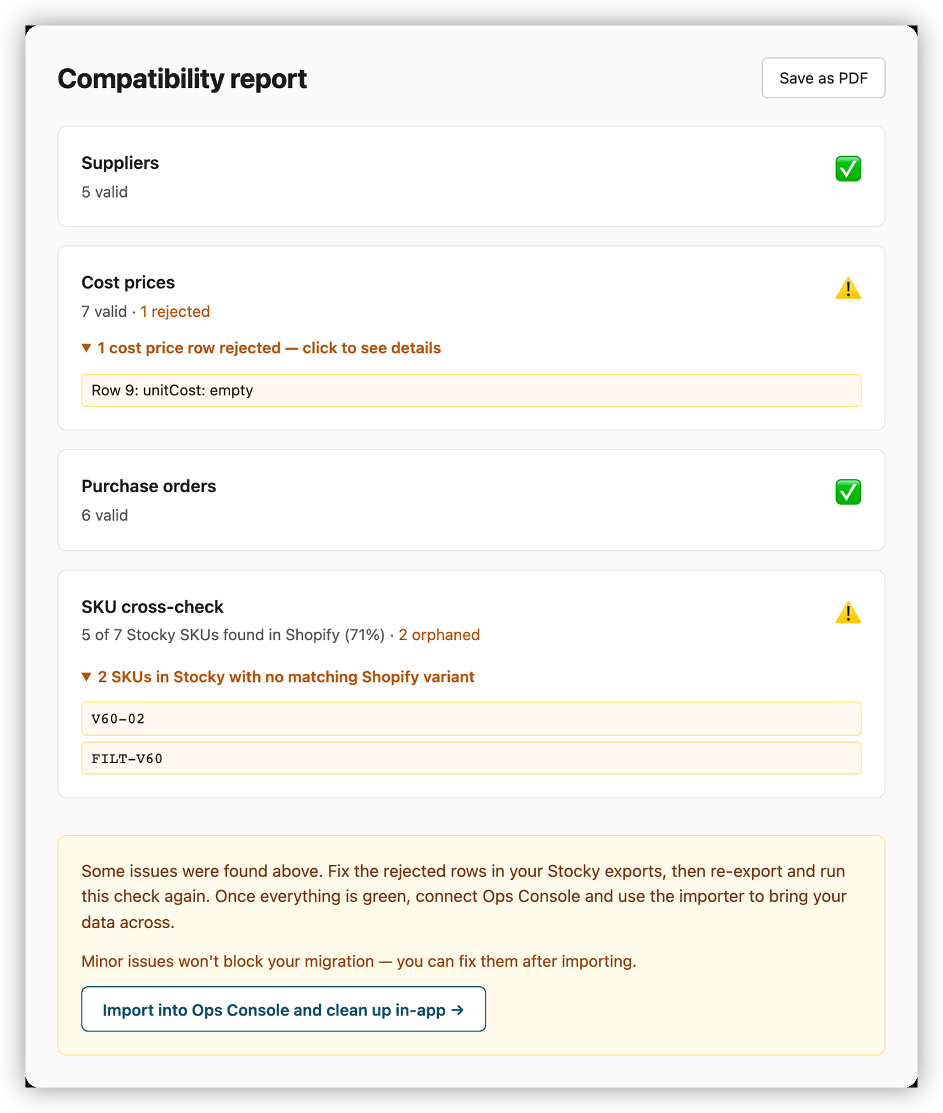
Task: Click the 'Purchase orders' card heading
Action: (x=149, y=486)
